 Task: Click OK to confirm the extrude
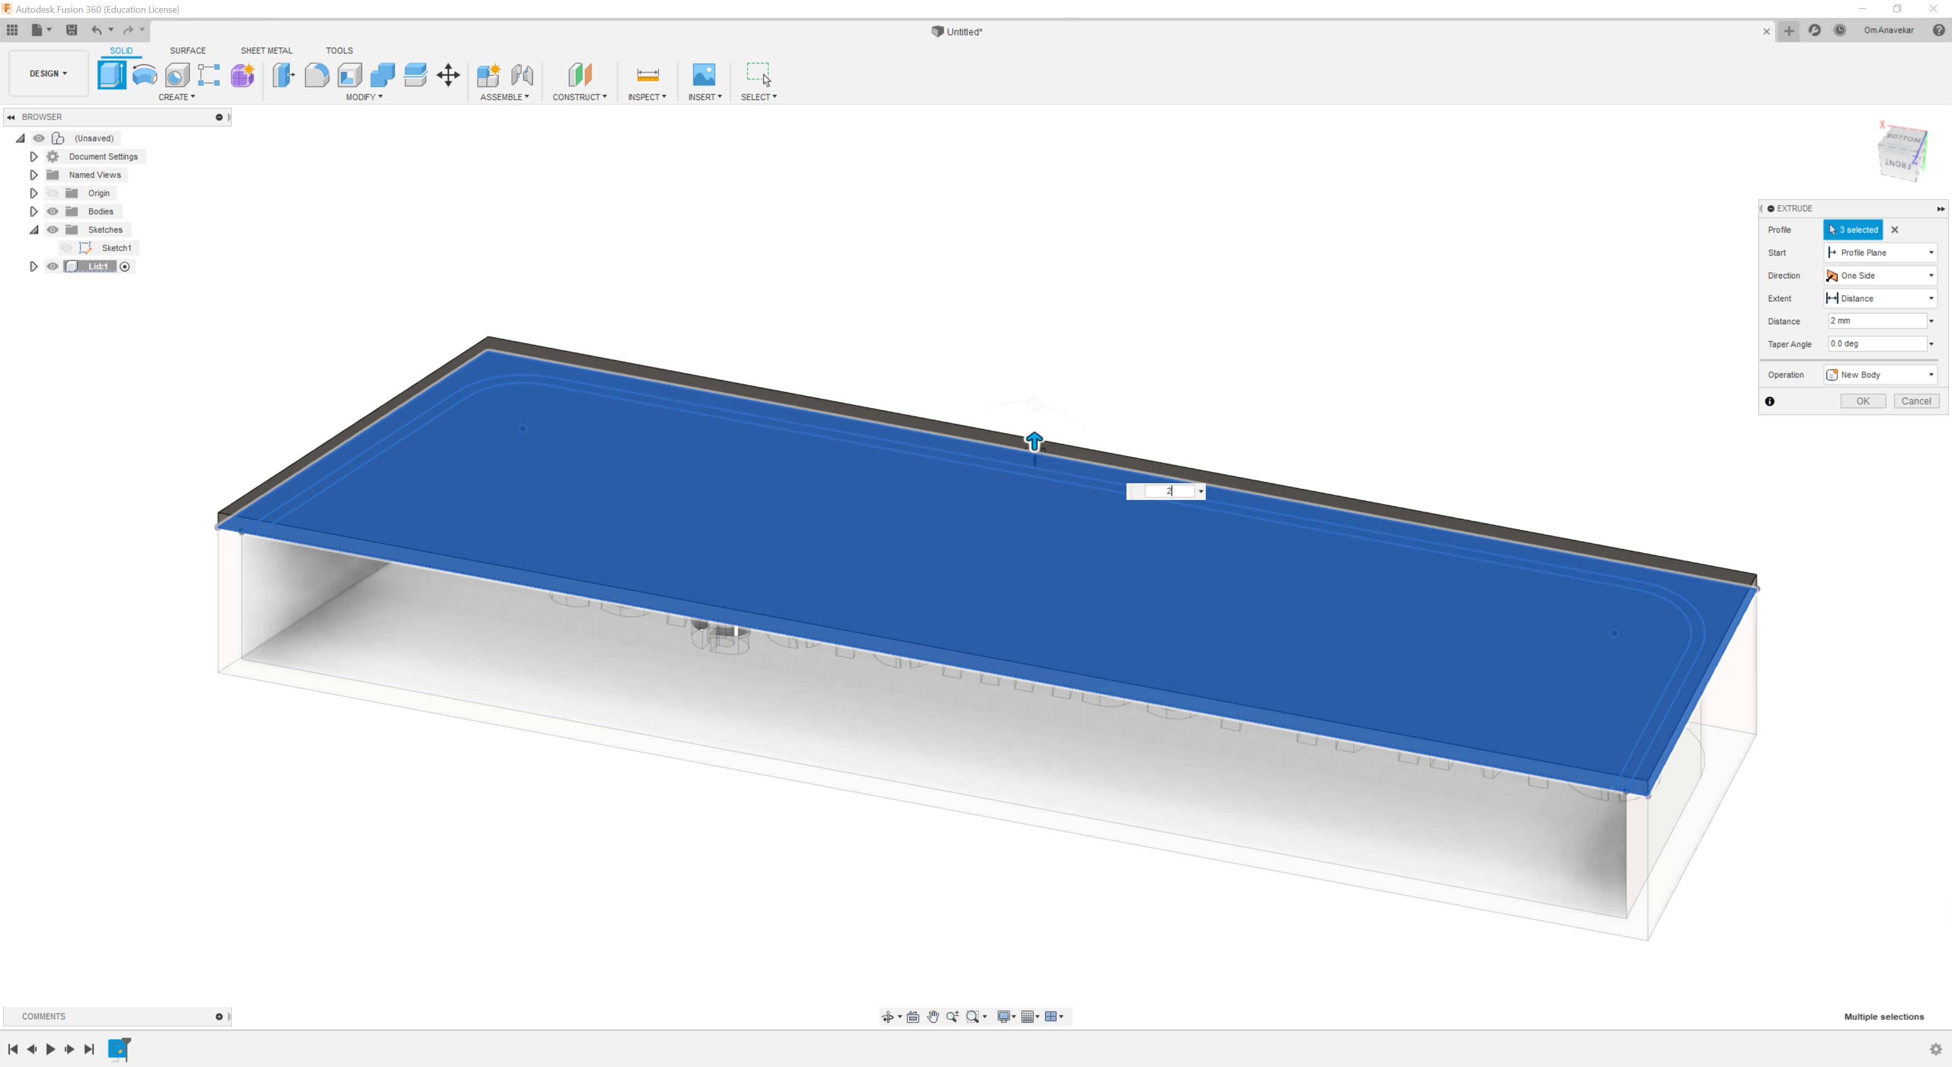coord(1864,401)
